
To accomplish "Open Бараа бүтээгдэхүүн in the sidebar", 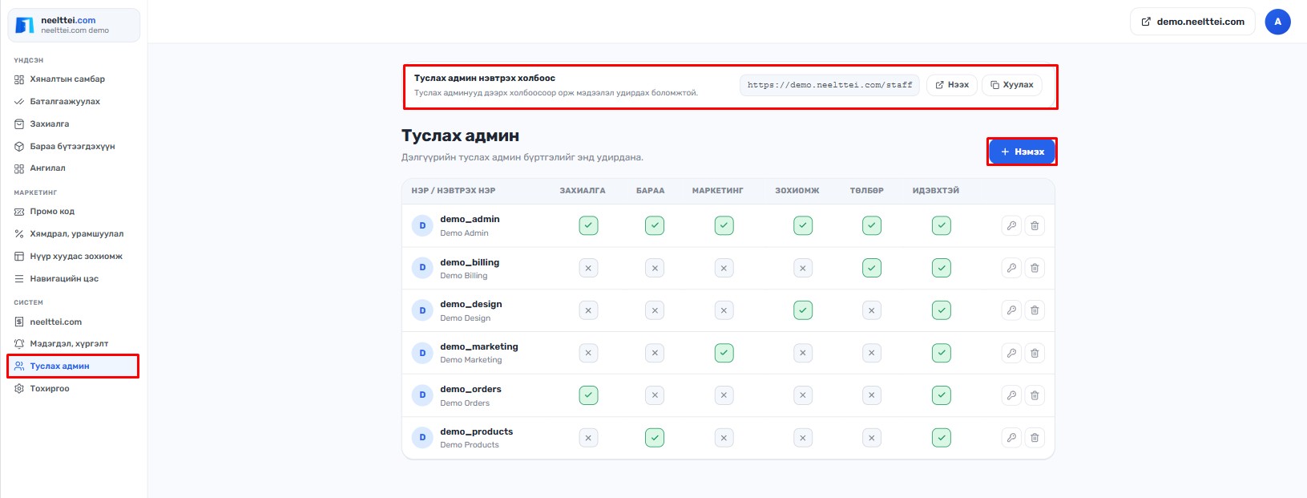I will coord(74,147).
